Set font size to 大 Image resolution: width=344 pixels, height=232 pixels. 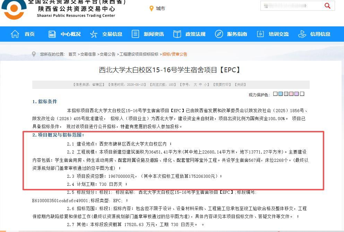pyautogui.click(x=195, y=85)
